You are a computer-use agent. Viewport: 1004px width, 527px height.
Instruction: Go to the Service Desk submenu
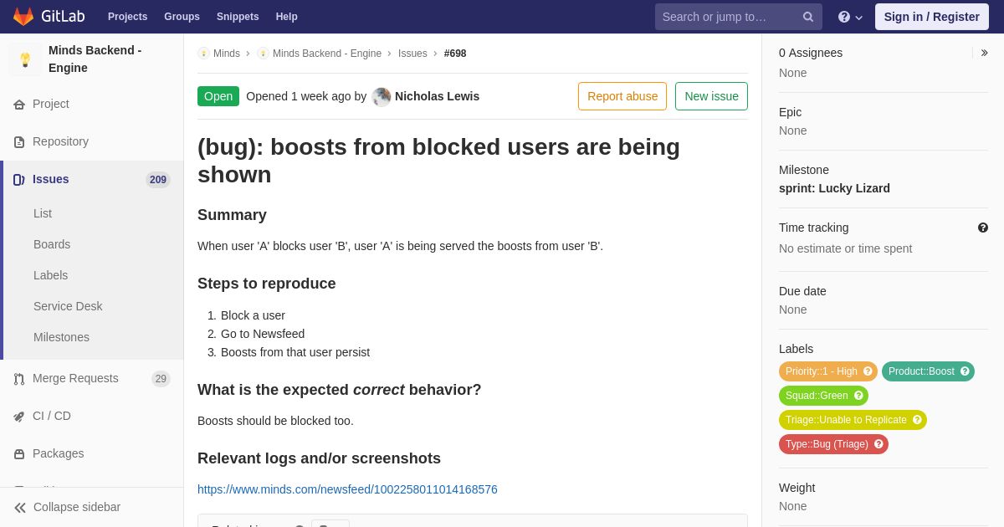tap(68, 306)
